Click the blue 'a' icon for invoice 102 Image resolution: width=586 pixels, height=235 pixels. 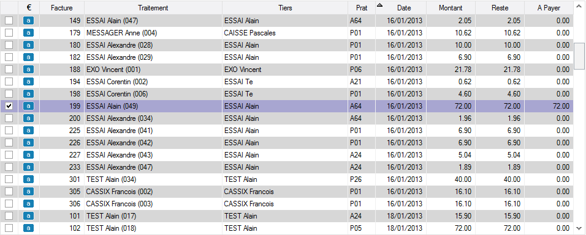click(28, 228)
